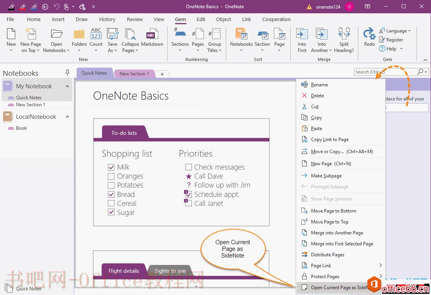Click the Sort Notebooks icon
Viewport: 431px width, 295px height.
click(x=241, y=34)
